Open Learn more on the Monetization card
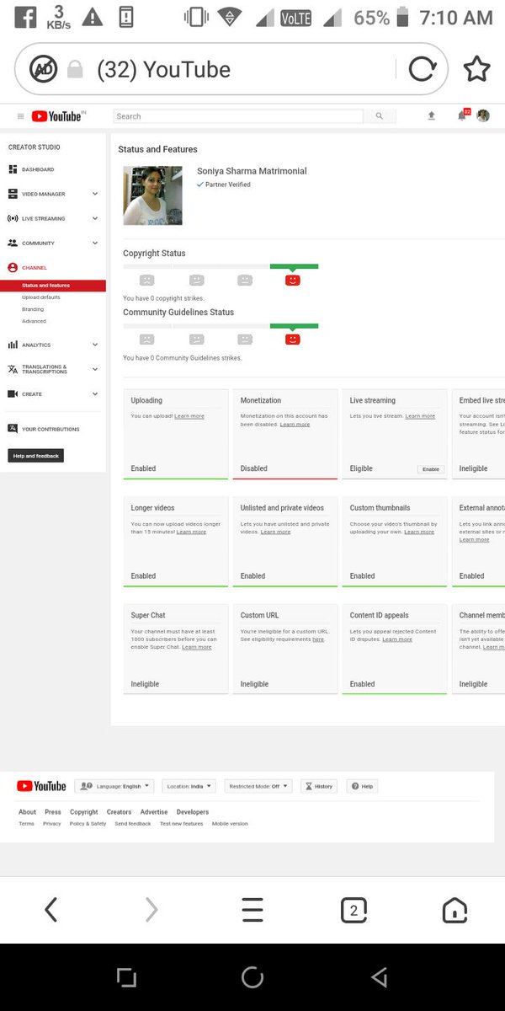 click(295, 425)
